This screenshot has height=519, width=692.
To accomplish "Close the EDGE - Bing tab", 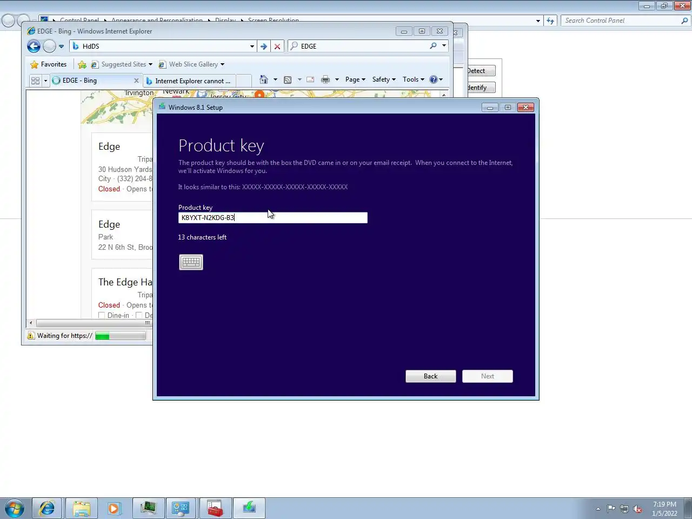I will pyautogui.click(x=136, y=81).
